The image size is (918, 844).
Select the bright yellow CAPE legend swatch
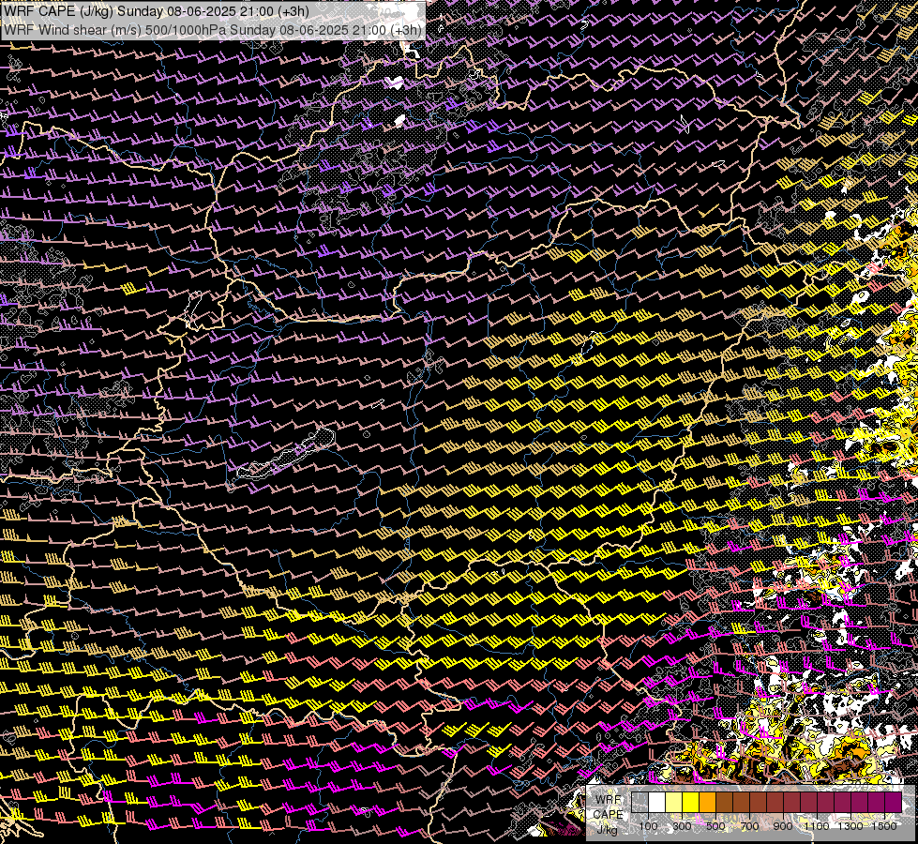[691, 802]
